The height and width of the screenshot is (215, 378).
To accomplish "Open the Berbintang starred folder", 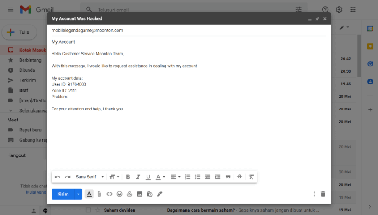I will [x=24, y=60].
